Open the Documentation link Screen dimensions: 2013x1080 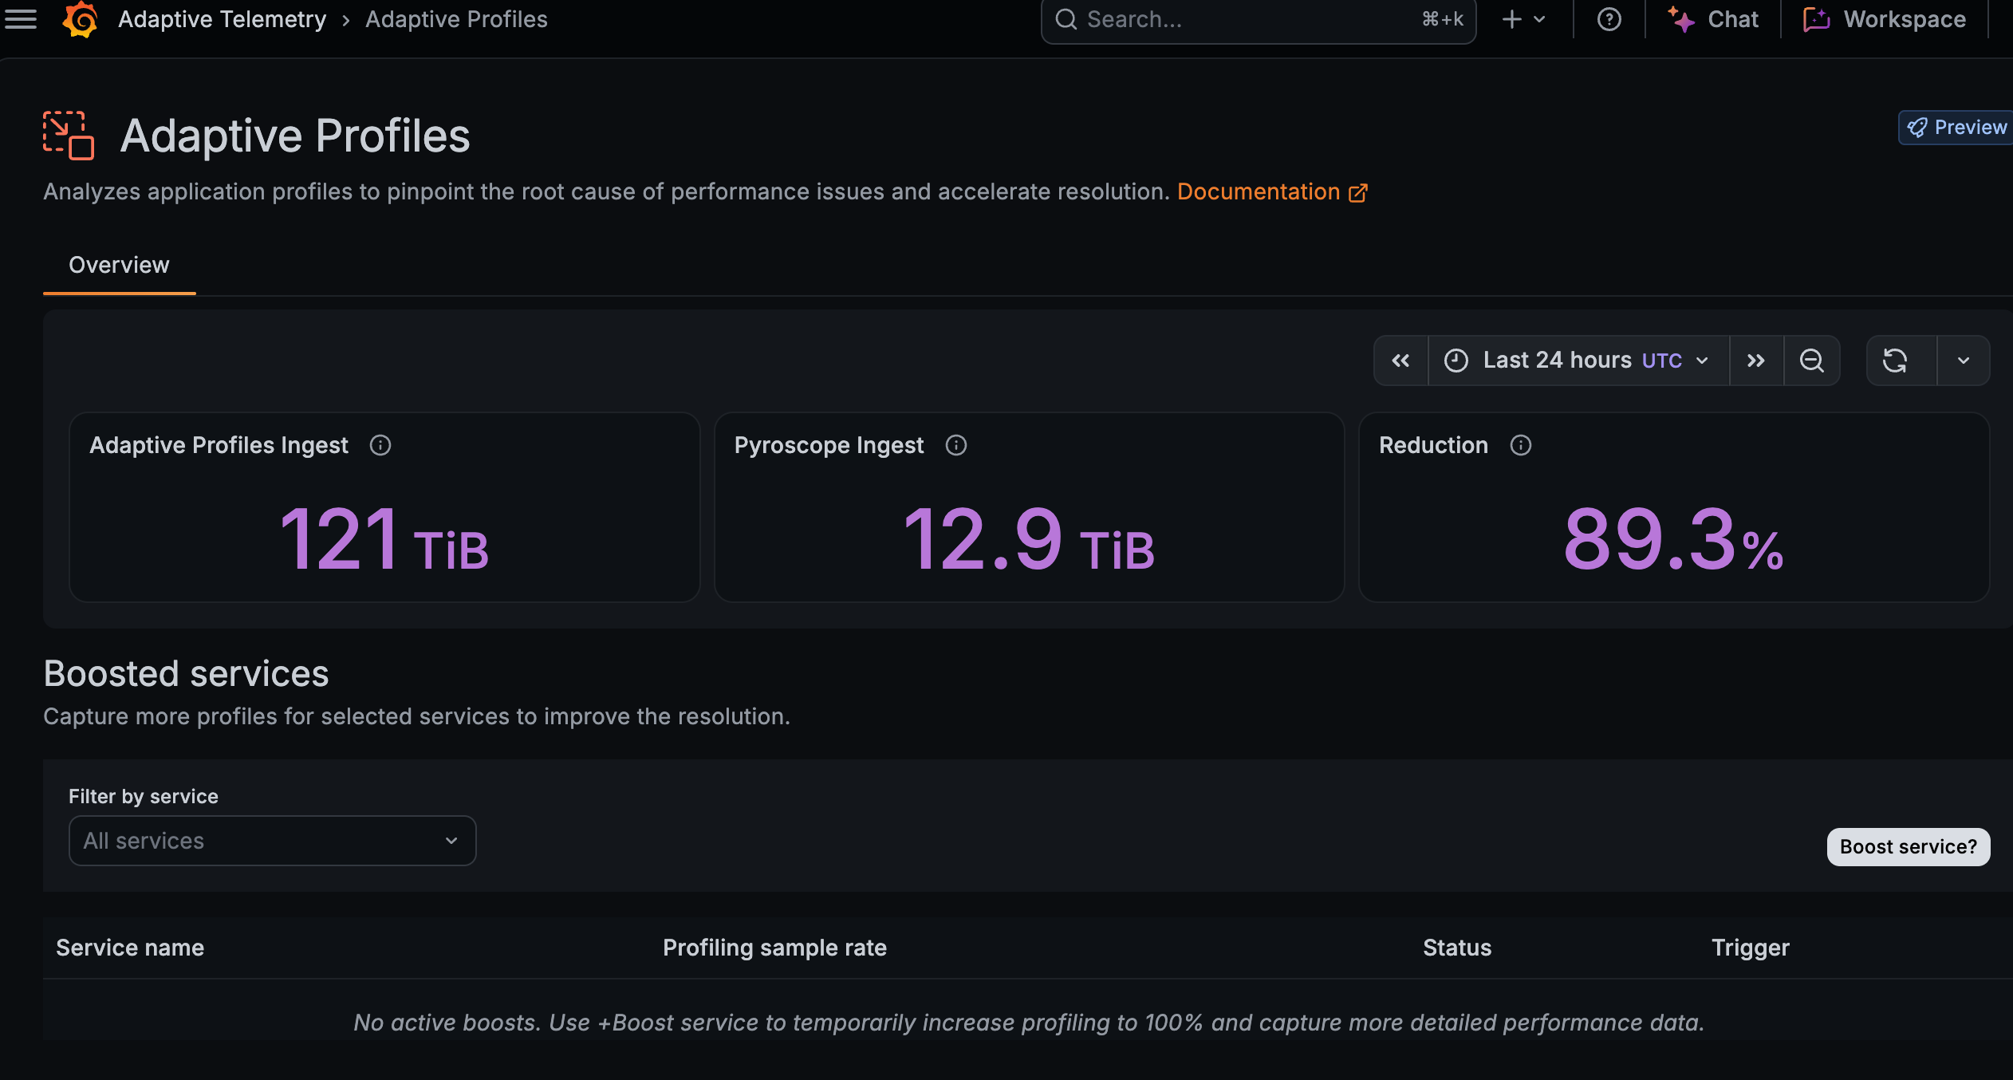(1272, 191)
